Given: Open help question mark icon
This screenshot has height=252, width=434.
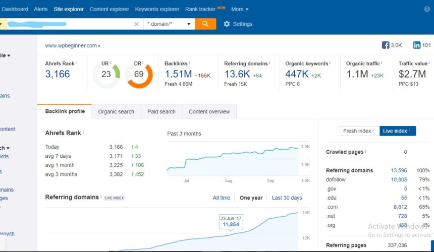Looking at the screenshot, I should click(427, 9).
